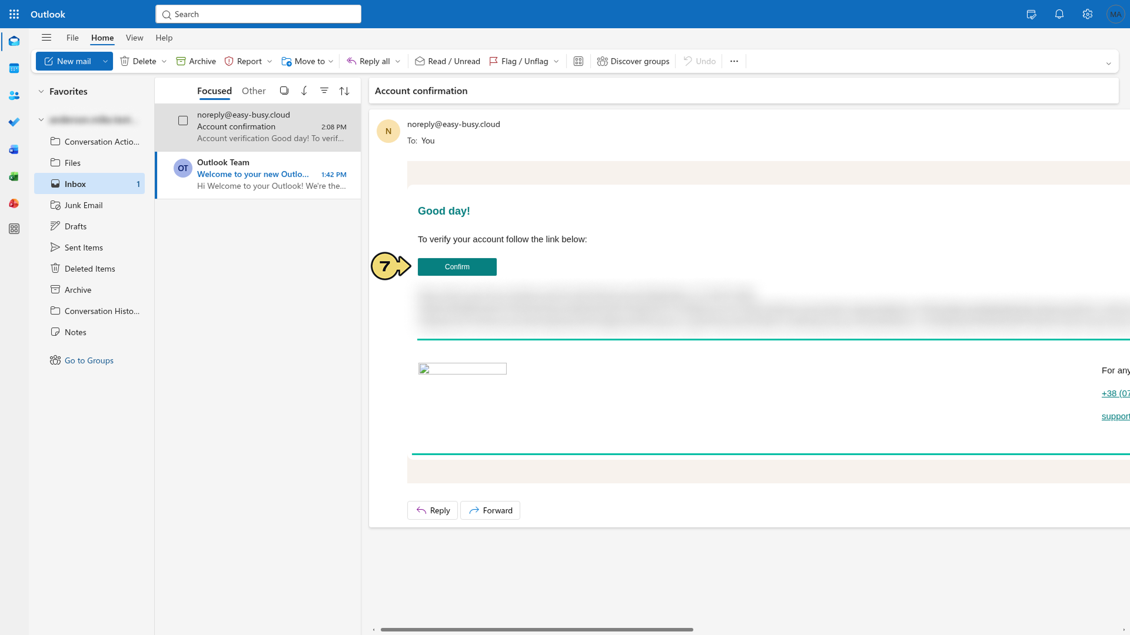
Task: Open More apps icon in left rail
Action: [14, 229]
